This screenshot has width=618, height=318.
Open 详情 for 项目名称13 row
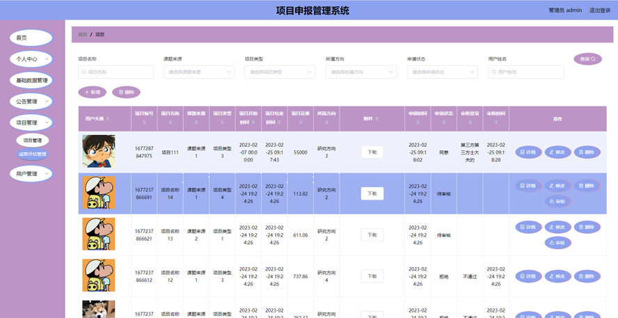(x=528, y=227)
